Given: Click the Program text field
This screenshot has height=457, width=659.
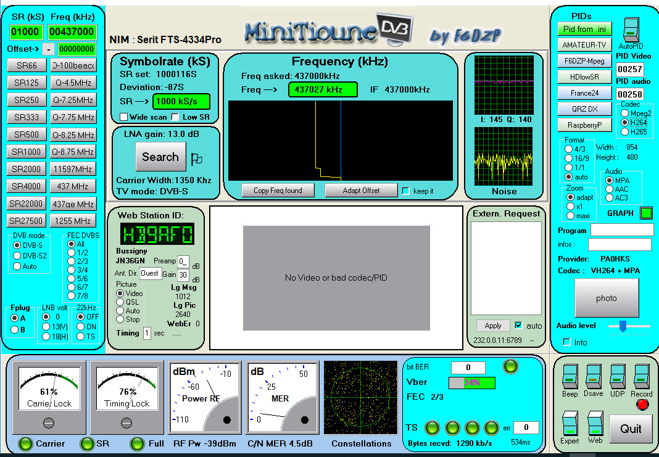Looking at the screenshot, I should click(x=622, y=230).
